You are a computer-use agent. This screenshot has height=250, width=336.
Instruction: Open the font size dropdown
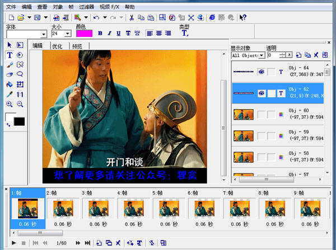[x=68, y=34]
